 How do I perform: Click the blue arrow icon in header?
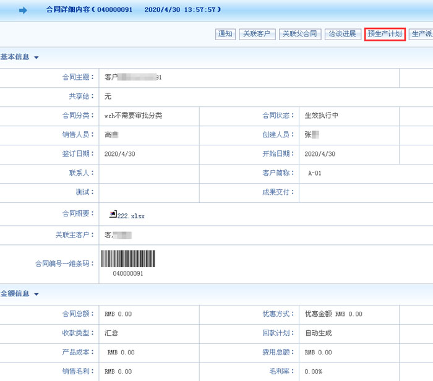23,11
